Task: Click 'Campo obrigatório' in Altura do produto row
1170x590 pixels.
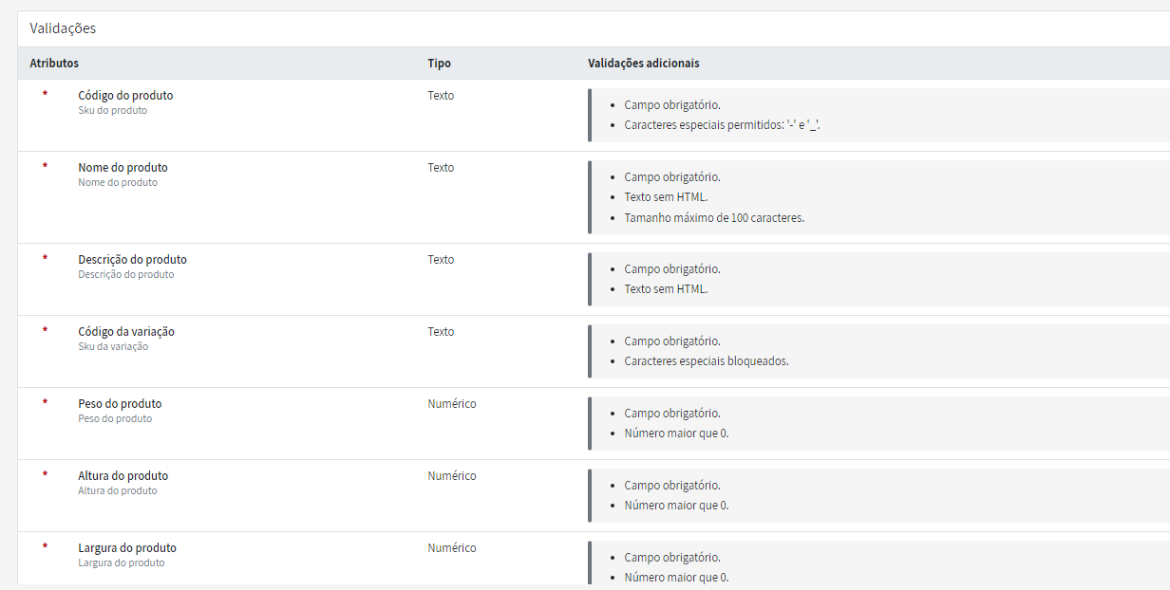Action: pos(672,486)
